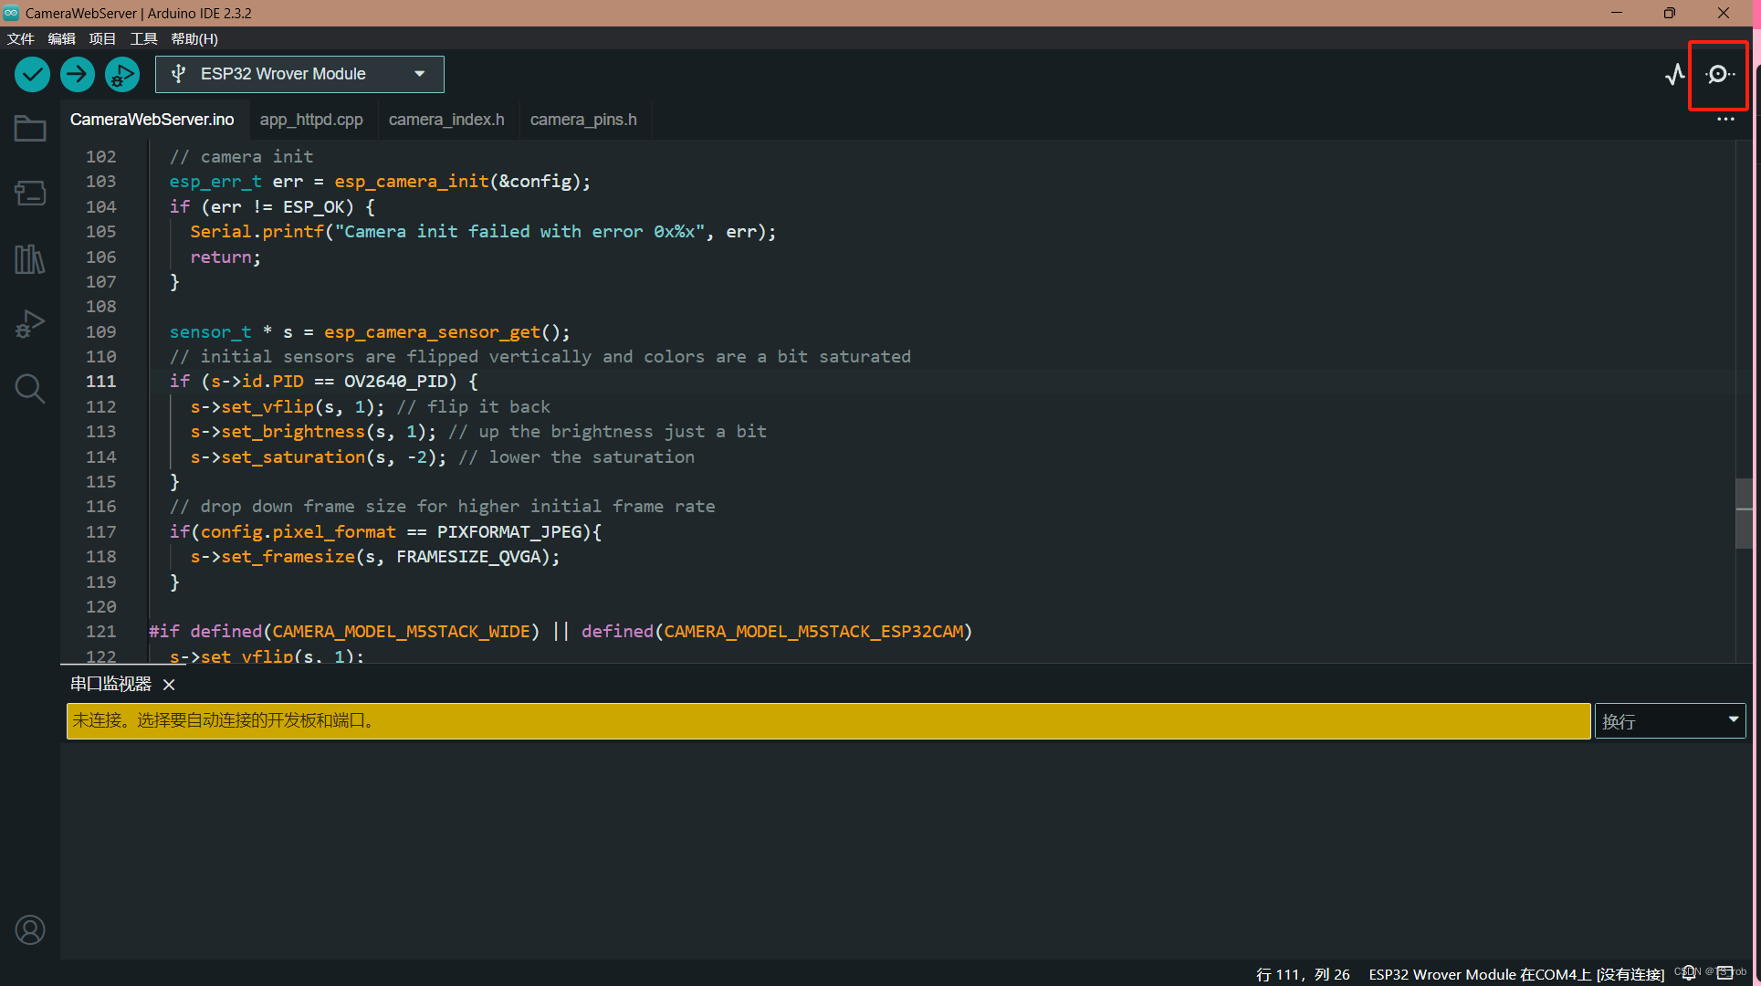
Task: Open the 换行 line ending dropdown
Action: coord(1669,721)
